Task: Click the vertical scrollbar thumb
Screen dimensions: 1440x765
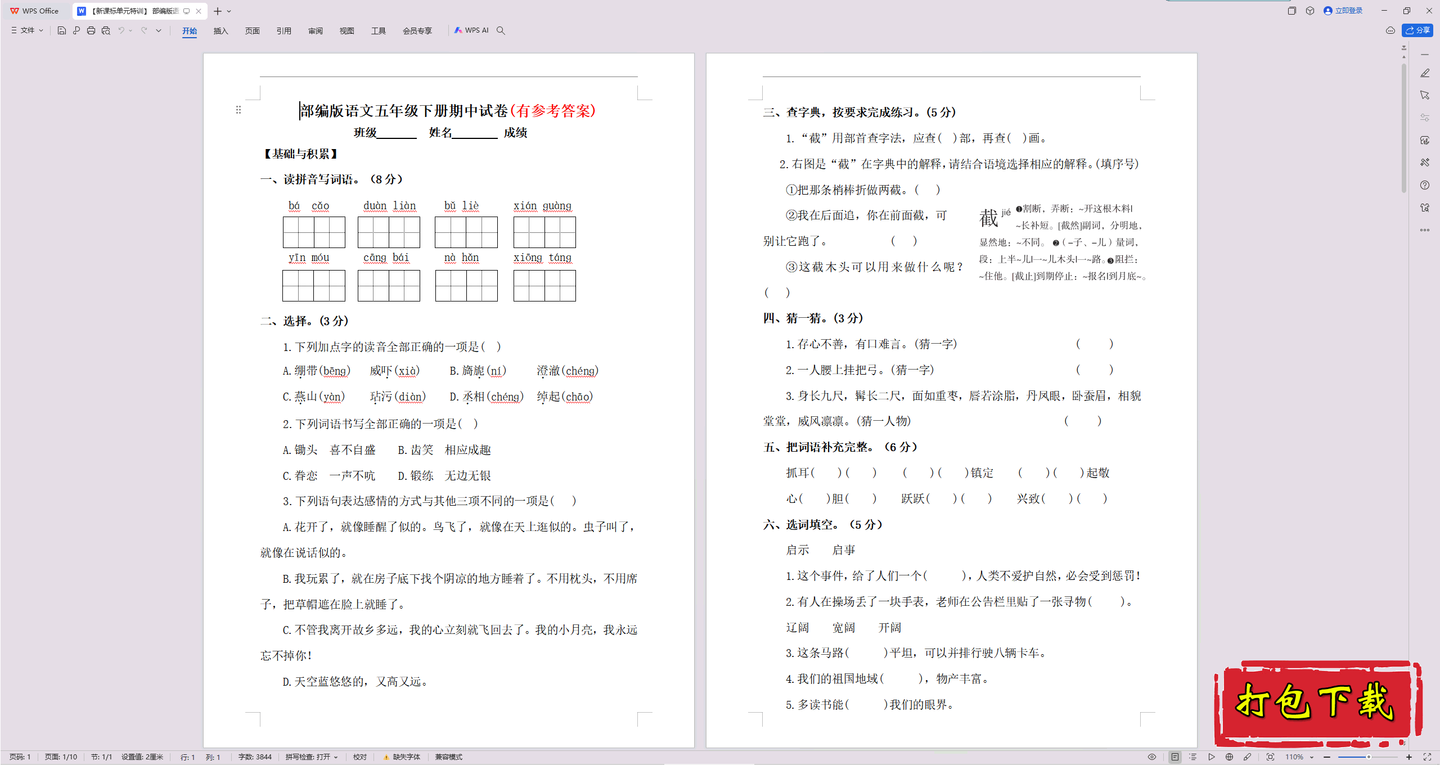Action: [1404, 128]
